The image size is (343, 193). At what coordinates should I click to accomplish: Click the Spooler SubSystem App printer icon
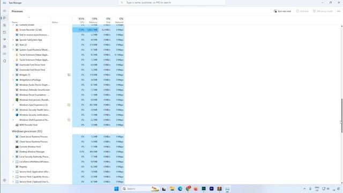pyautogui.click(x=17, y=40)
